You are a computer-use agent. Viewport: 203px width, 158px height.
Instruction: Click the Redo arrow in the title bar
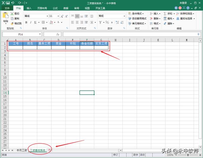click(20, 3)
